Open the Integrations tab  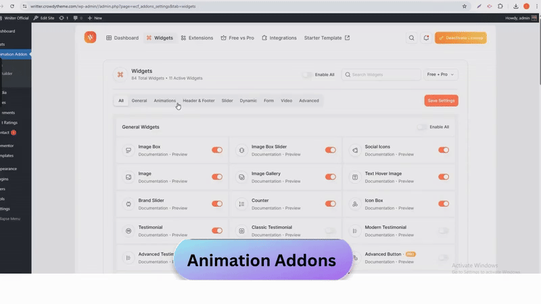coord(279,38)
